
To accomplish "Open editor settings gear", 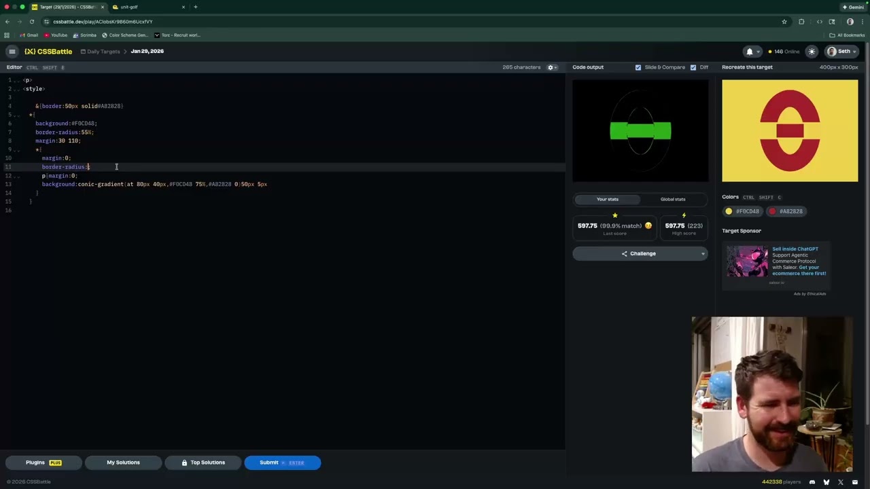I will [x=551, y=67].
